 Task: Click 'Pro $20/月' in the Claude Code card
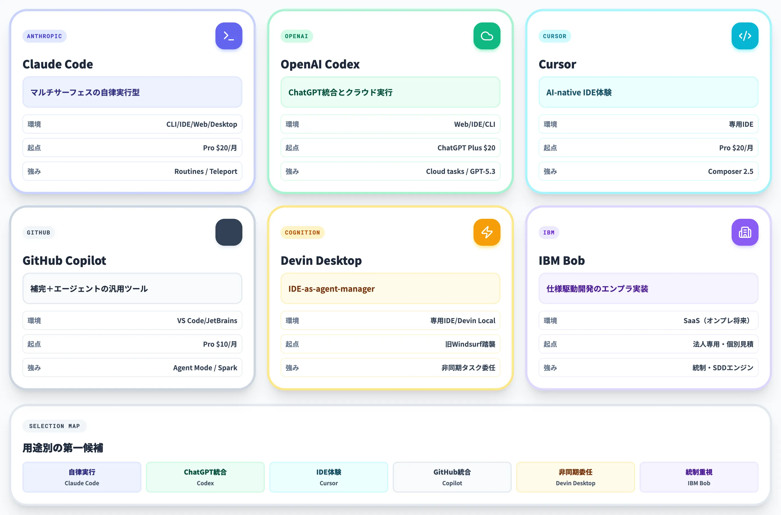coord(220,148)
